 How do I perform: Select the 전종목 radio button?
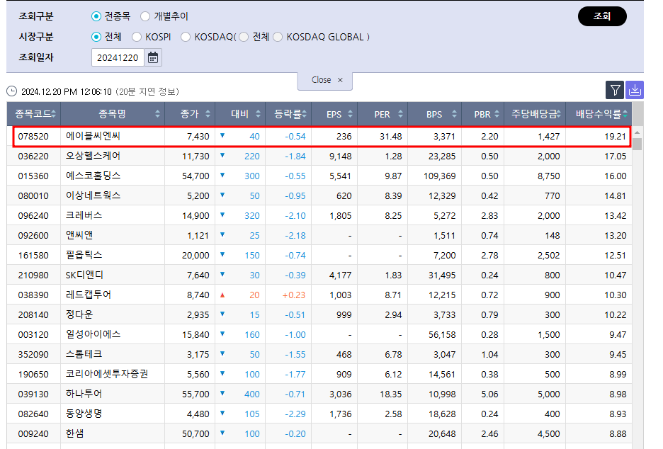(x=96, y=16)
